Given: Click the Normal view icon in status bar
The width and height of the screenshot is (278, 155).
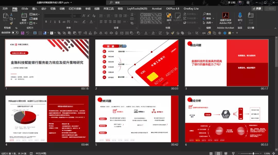Looking at the screenshot, I should [211, 153].
